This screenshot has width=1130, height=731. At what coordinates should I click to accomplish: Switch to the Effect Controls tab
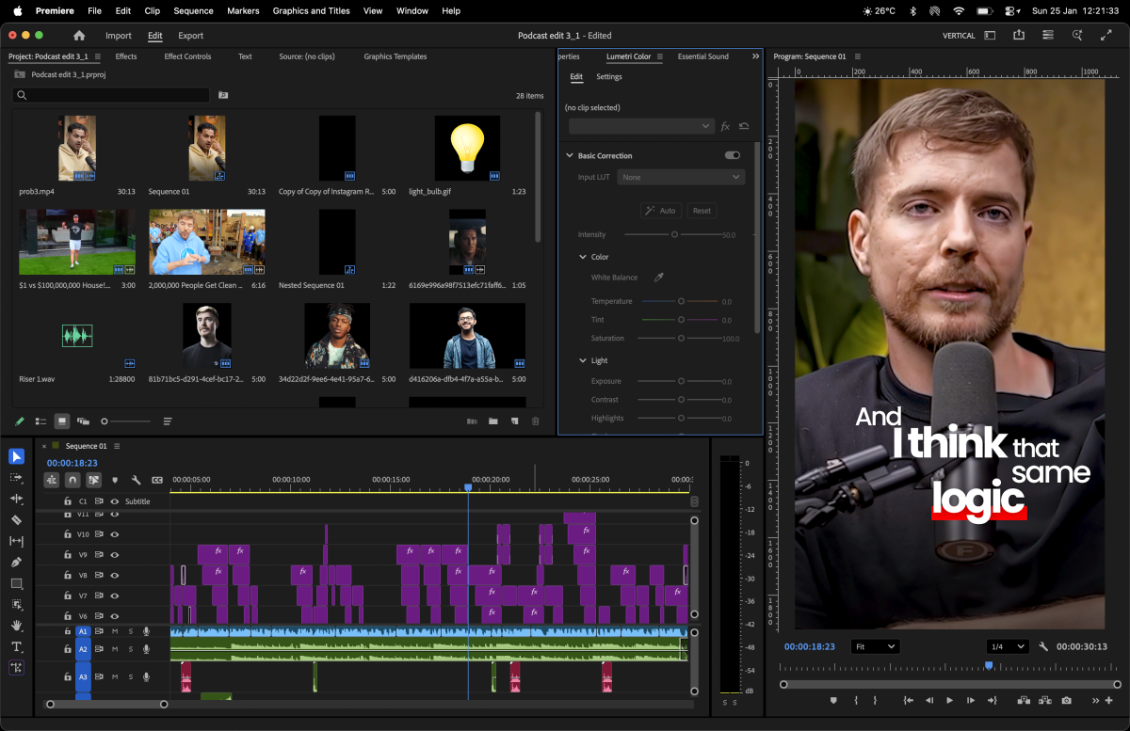(x=187, y=56)
